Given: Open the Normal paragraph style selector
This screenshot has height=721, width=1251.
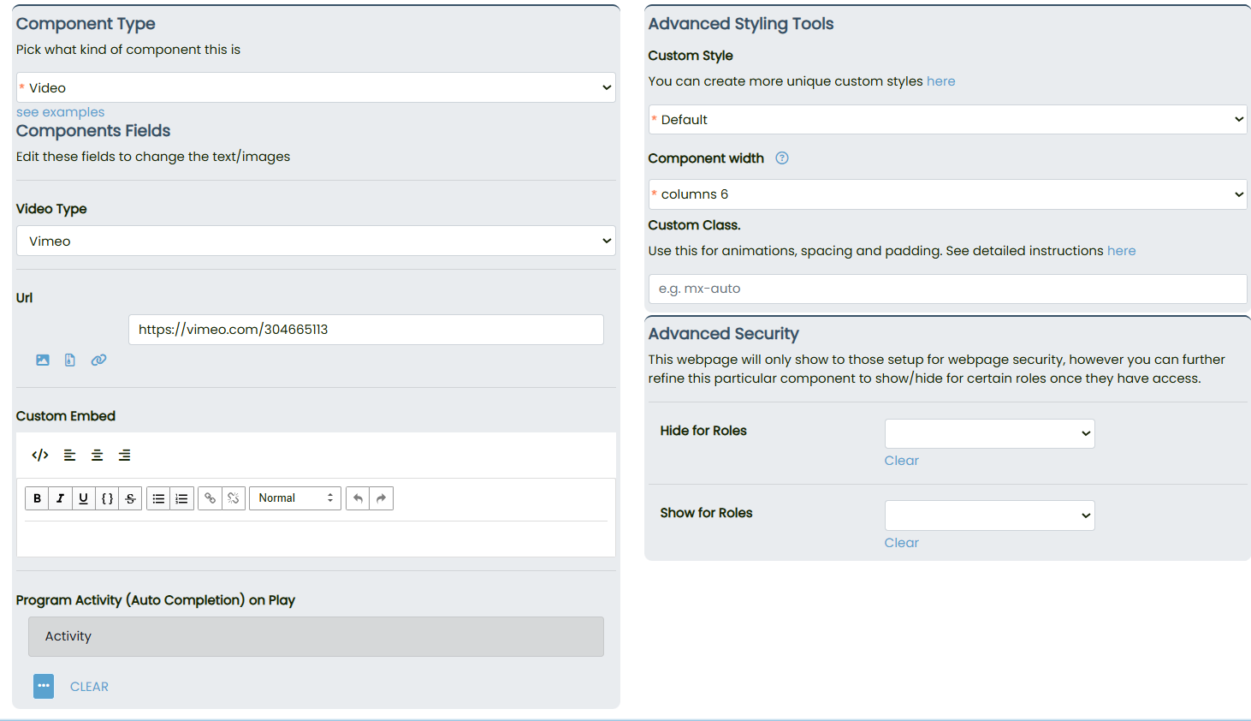Looking at the screenshot, I should tap(295, 498).
